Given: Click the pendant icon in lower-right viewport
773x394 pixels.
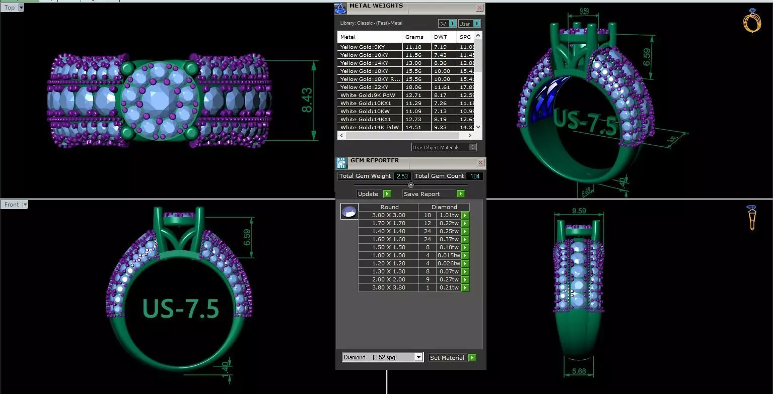Looking at the screenshot, I should coord(752,218).
